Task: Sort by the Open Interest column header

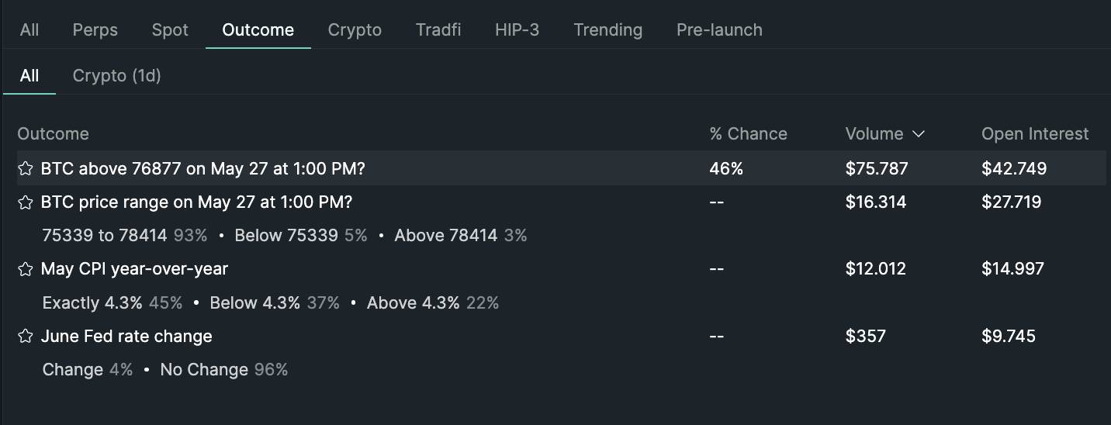Action: click(x=1035, y=133)
